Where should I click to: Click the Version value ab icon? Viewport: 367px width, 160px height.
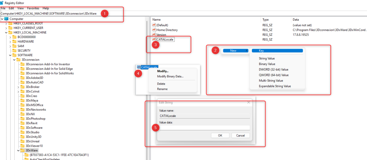(x=154, y=35)
